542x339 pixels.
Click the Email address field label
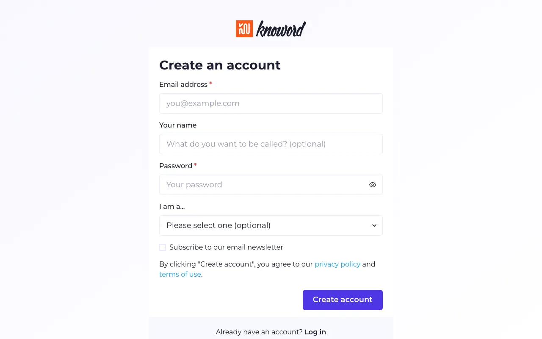pos(183,84)
